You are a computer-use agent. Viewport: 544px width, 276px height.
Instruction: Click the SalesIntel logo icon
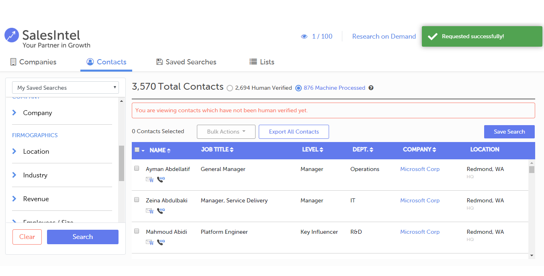coord(12,35)
